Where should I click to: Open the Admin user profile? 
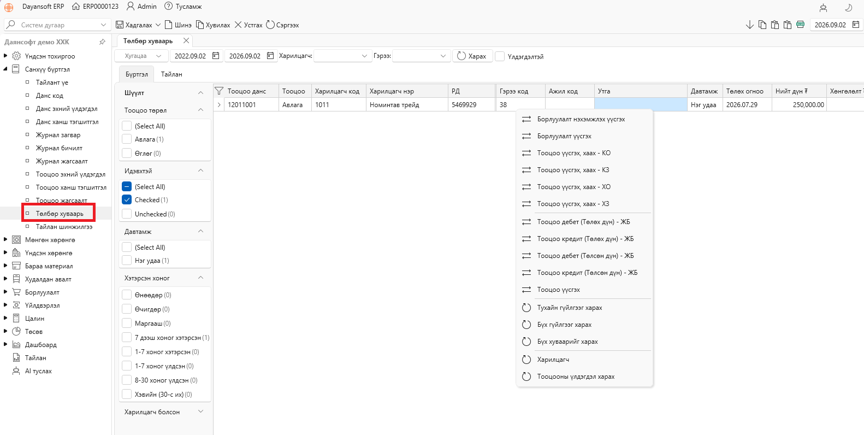[x=141, y=7]
